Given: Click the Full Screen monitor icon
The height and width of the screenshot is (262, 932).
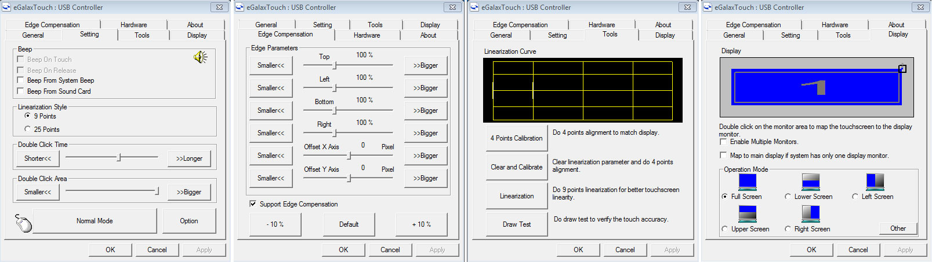Looking at the screenshot, I should pyautogui.click(x=748, y=182).
